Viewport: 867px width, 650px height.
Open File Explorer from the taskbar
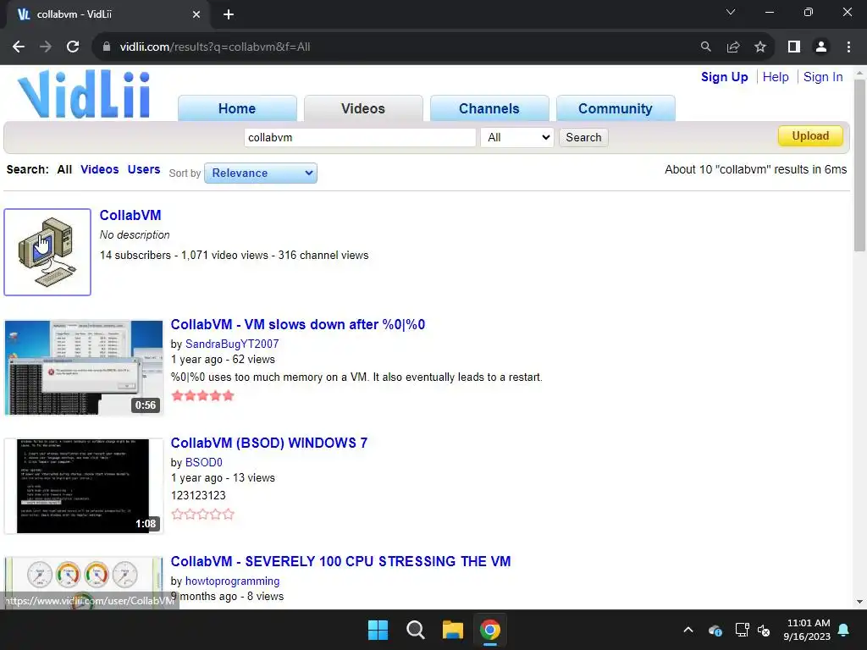452,630
